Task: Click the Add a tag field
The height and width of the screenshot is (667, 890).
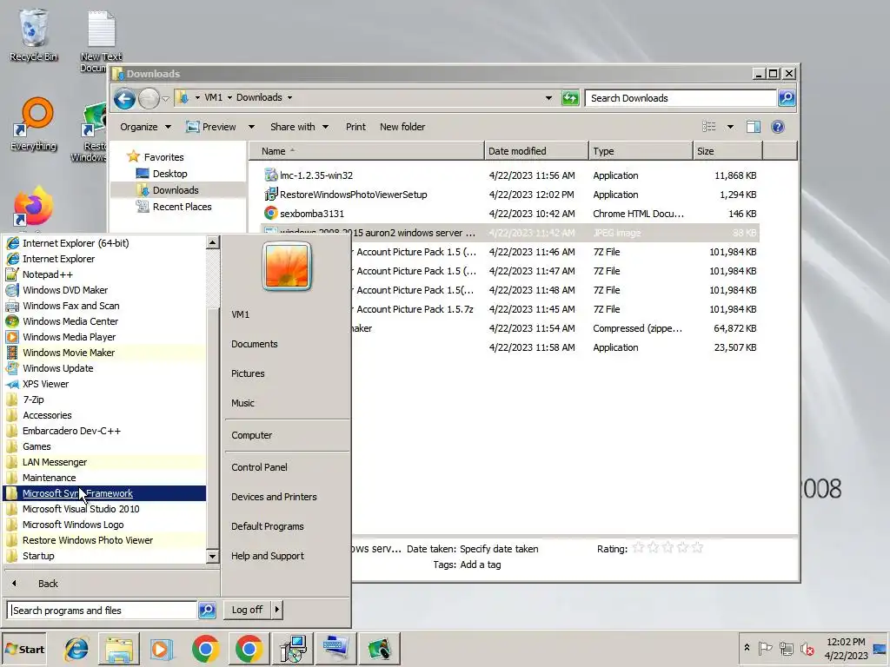Action: click(480, 565)
